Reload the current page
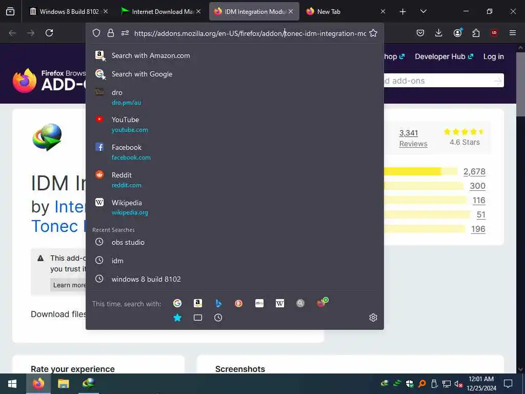 coord(49,33)
